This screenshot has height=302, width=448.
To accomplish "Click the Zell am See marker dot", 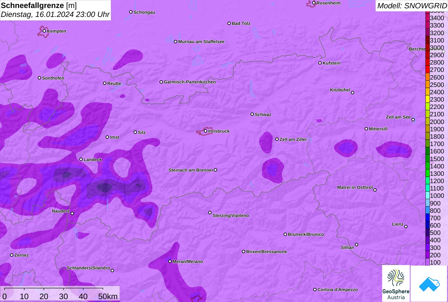I will 413,120.
